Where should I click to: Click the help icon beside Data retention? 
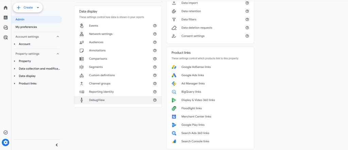click(x=247, y=11)
